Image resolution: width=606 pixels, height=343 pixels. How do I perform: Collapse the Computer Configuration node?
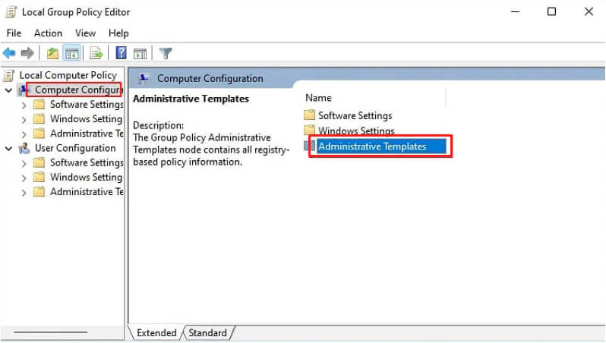(8, 90)
